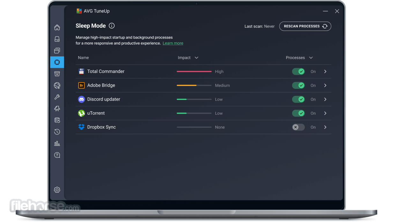Click the High impact label
393x222 pixels.
(219, 72)
